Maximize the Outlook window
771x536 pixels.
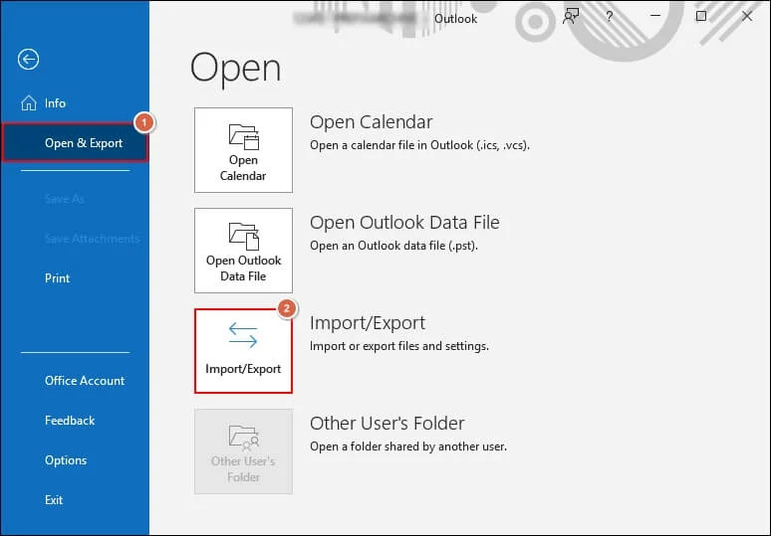(701, 16)
